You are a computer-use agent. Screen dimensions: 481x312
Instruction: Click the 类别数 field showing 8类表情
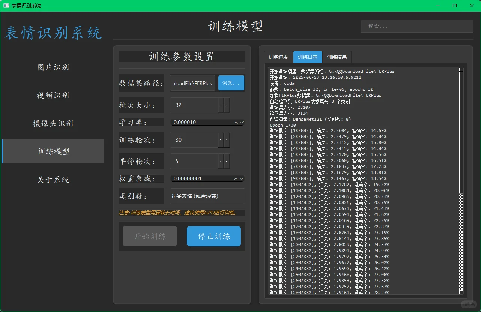207,196
